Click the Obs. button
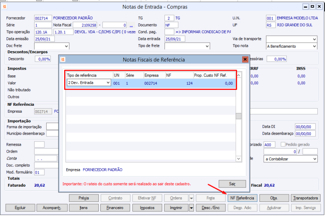The height and width of the screenshot is (216, 325). 274,198
